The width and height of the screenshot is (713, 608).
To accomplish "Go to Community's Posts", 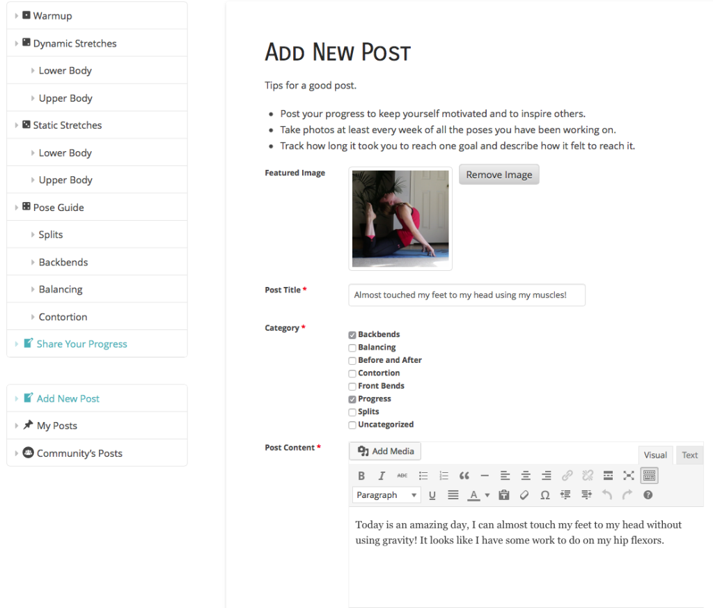I will [x=97, y=453].
